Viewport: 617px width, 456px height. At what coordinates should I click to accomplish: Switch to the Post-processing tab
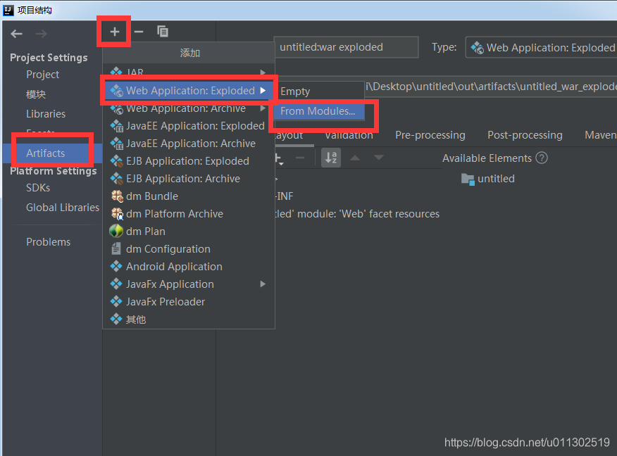(525, 135)
